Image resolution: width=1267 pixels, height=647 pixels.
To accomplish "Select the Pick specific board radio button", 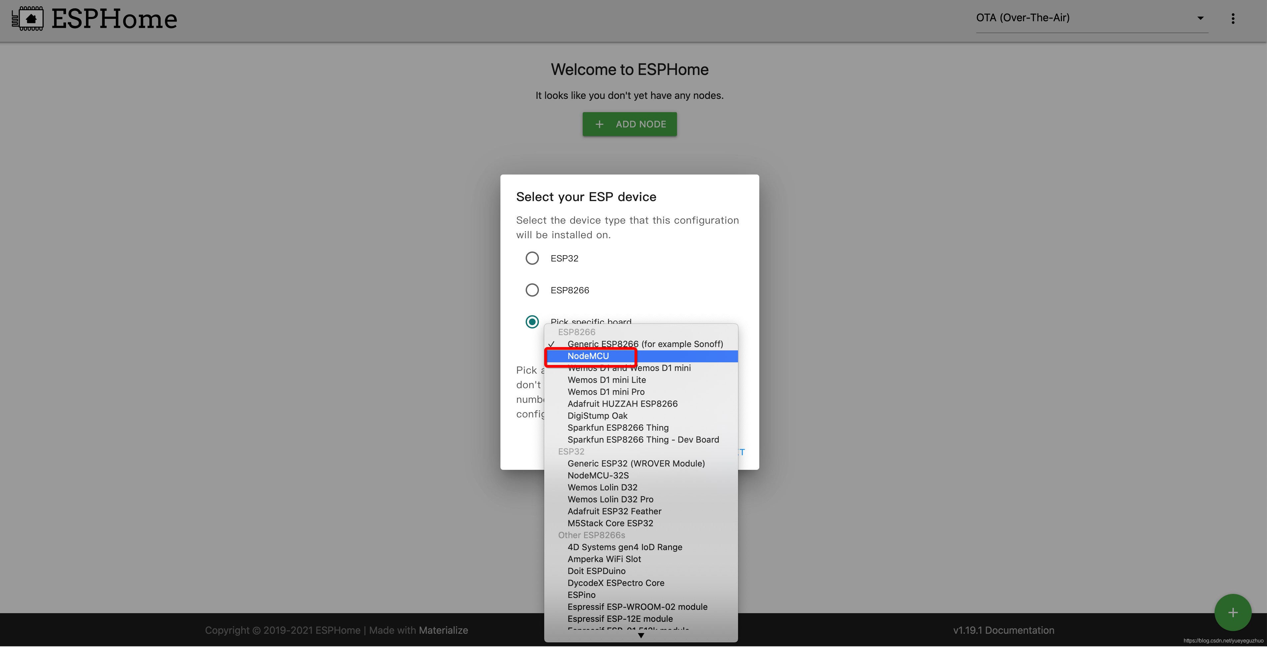I will pyautogui.click(x=532, y=322).
